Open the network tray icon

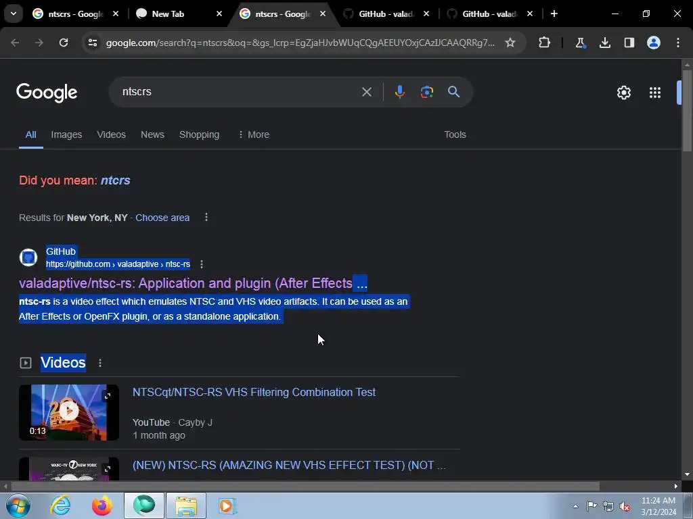608,506
